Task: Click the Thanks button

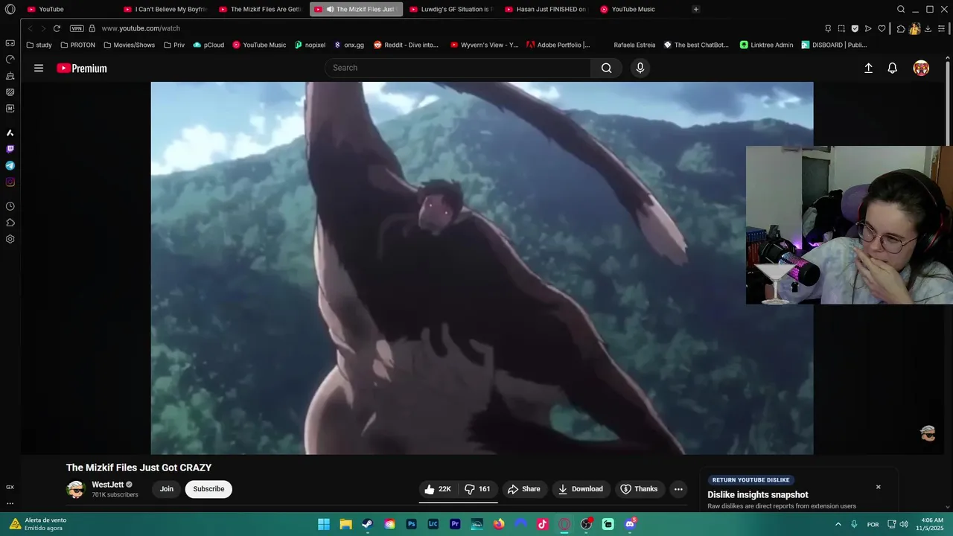Action: (639, 489)
